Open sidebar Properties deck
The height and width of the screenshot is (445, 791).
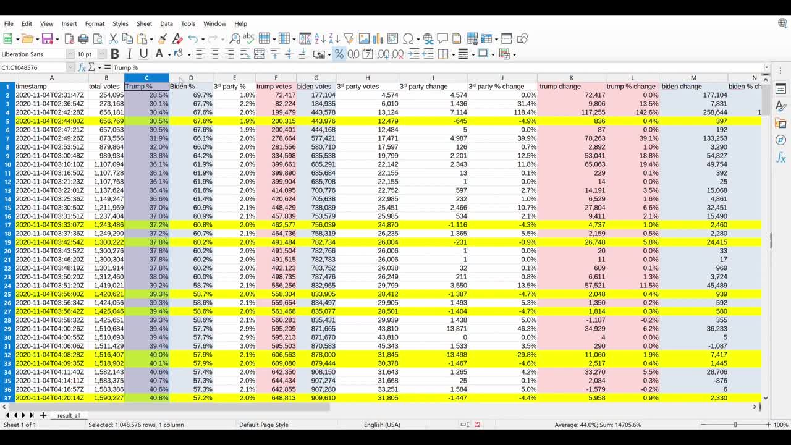(780, 90)
